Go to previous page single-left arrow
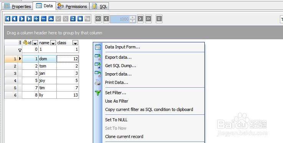The image size is (283, 143). [x=106, y=19]
